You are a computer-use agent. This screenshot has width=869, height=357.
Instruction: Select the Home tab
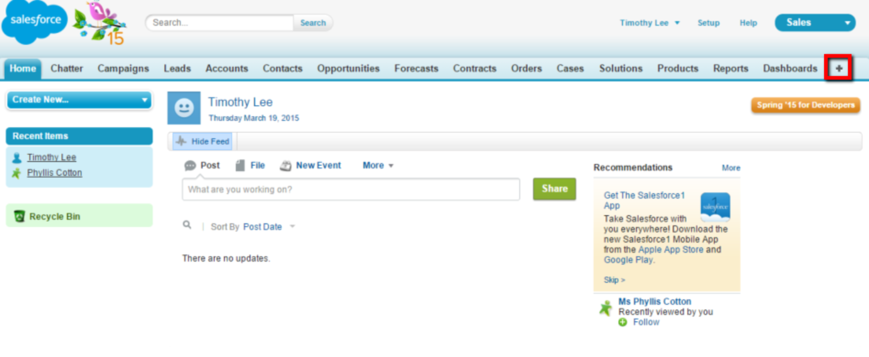point(23,69)
